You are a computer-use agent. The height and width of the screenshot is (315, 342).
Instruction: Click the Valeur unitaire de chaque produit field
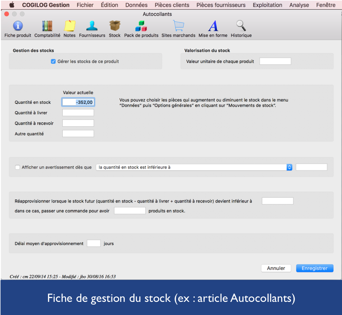[x=275, y=61]
